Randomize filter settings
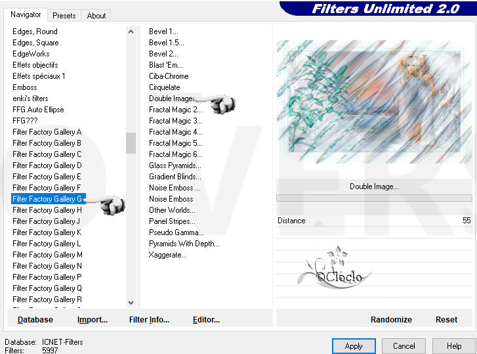This screenshot has height=354, width=477. 391,320
